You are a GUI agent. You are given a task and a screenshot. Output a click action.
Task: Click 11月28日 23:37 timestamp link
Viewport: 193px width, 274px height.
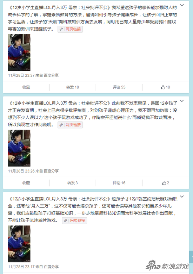point(21,75)
